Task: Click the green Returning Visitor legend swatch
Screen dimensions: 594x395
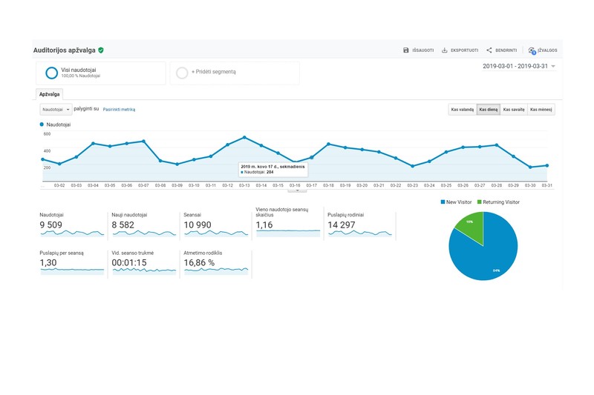Action: 479,202
